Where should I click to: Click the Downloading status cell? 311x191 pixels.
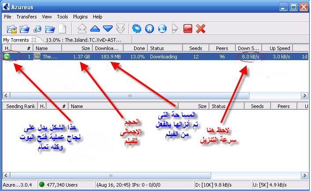[164, 57]
